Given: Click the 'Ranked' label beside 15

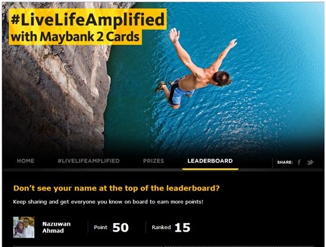Looking at the screenshot, I should pyautogui.click(x=161, y=227).
